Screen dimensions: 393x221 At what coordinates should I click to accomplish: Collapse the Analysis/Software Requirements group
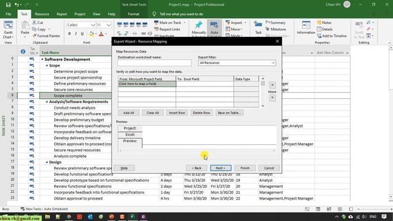[47, 102]
